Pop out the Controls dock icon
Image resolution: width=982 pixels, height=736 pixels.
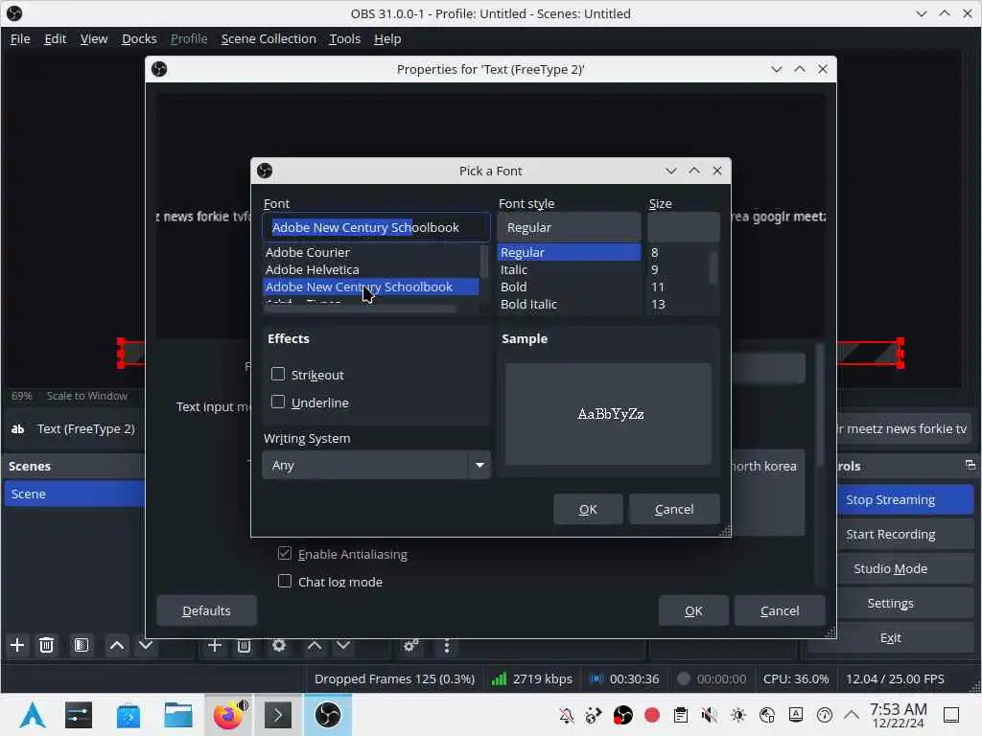click(x=970, y=465)
